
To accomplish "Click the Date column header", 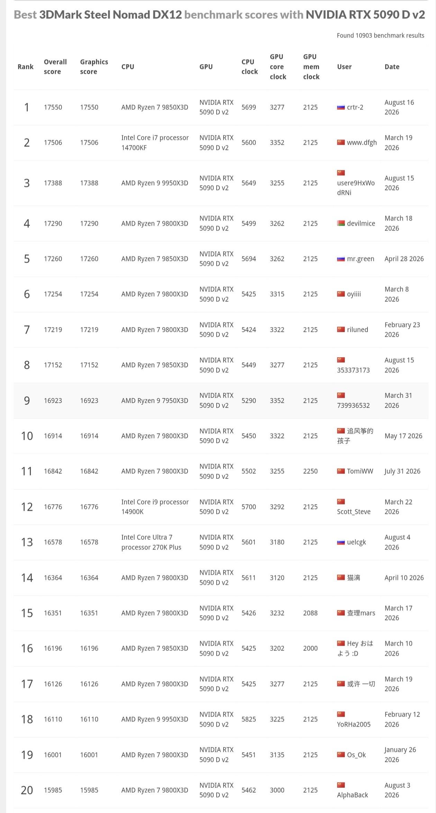I will click(392, 66).
